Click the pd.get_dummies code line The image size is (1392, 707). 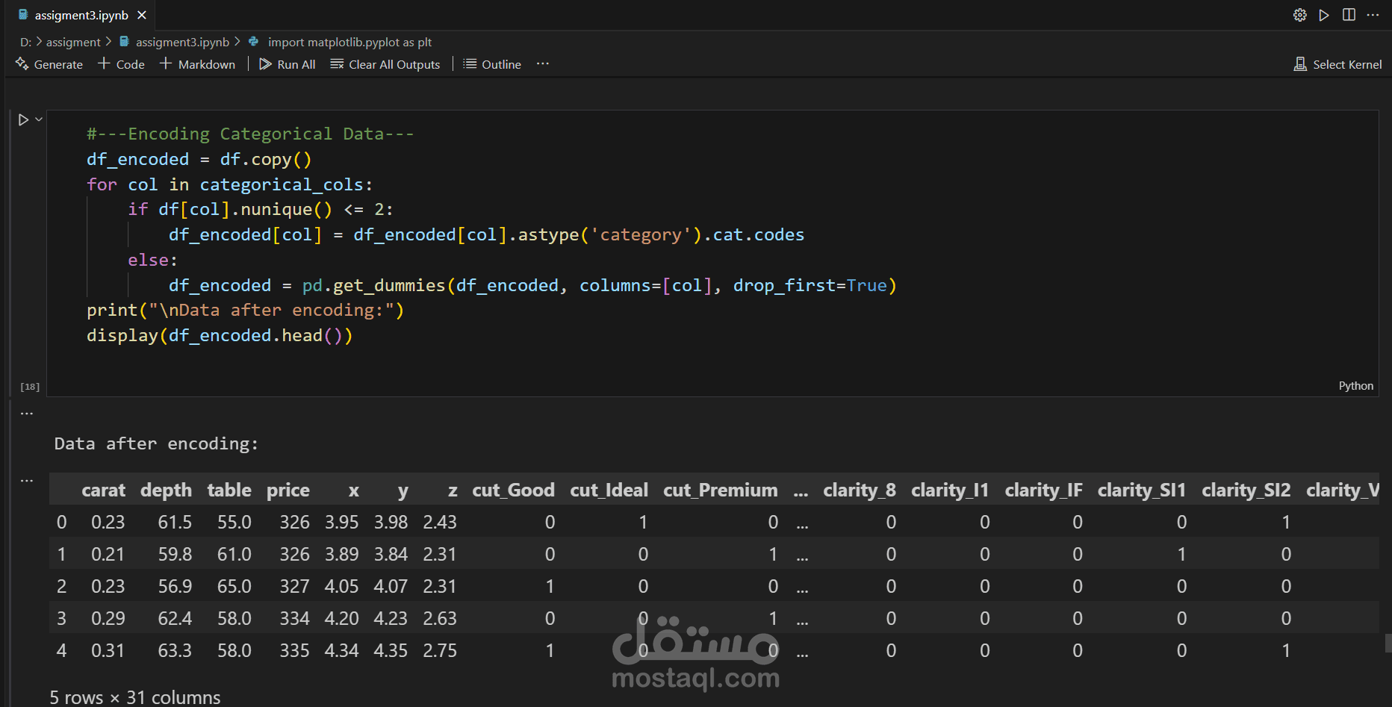pyautogui.click(x=532, y=285)
